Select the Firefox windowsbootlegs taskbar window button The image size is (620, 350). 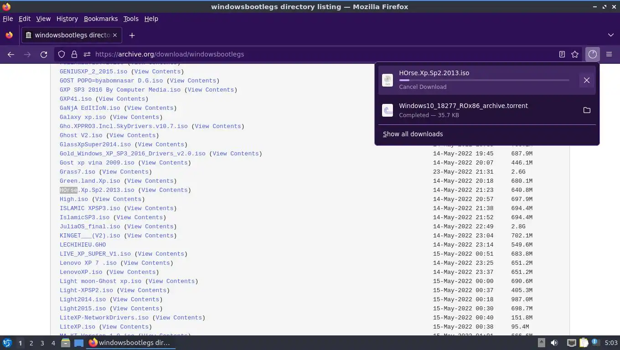131,343
